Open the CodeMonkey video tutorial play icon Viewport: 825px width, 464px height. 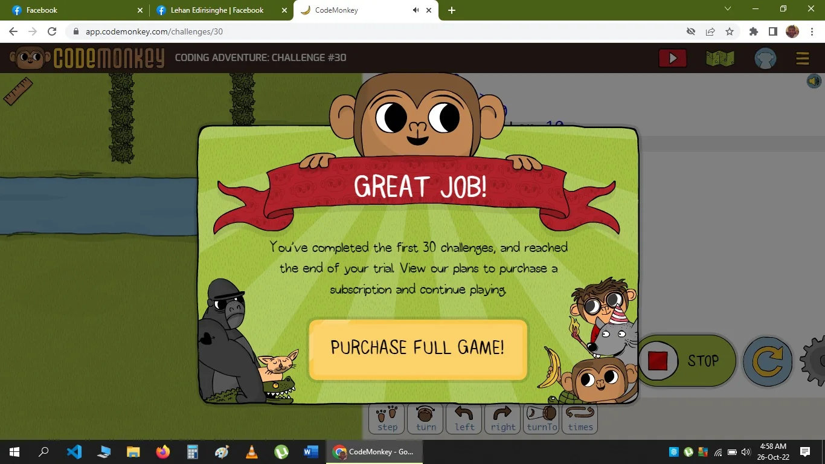pyautogui.click(x=672, y=58)
